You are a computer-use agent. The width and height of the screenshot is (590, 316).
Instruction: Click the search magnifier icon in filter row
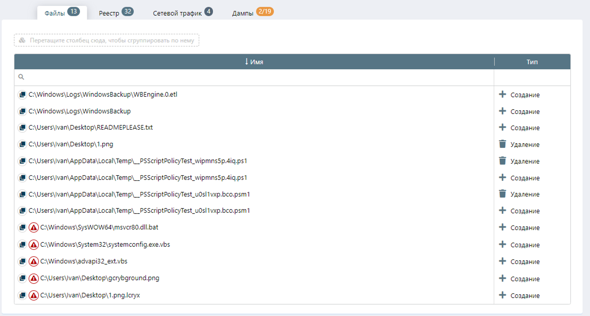point(21,77)
